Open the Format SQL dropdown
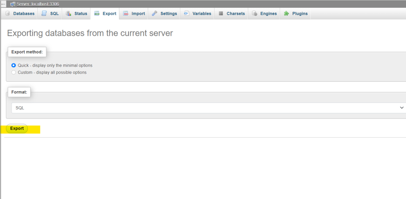Viewport: 406px width, 199px height. click(209, 108)
